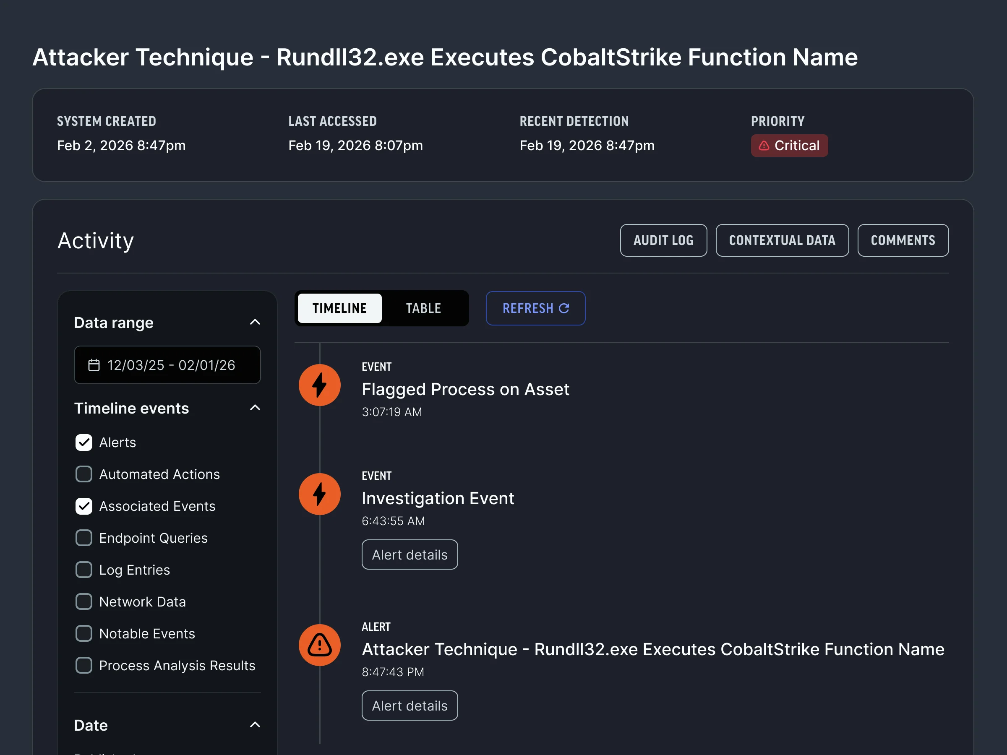Screen dimensions: 1007x755
Task: Collapse the Date section chevron
Action: (x=255, y=724)
